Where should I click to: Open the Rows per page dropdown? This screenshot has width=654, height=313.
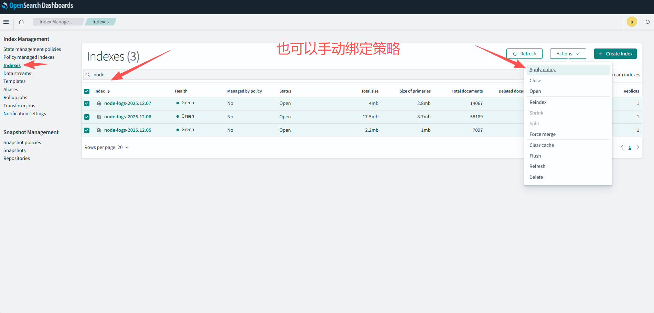tap(107, 147)
